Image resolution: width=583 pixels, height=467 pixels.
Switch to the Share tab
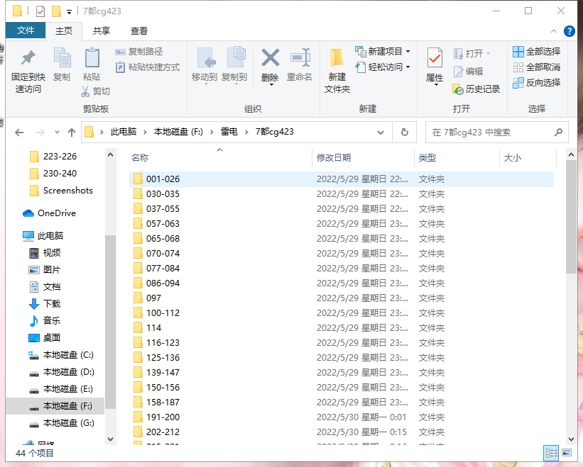coord(102,31)
